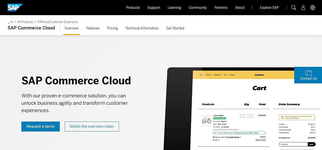Click the SAP logo
This screenshot has height=150, width=322.
(x=15, y=8)
